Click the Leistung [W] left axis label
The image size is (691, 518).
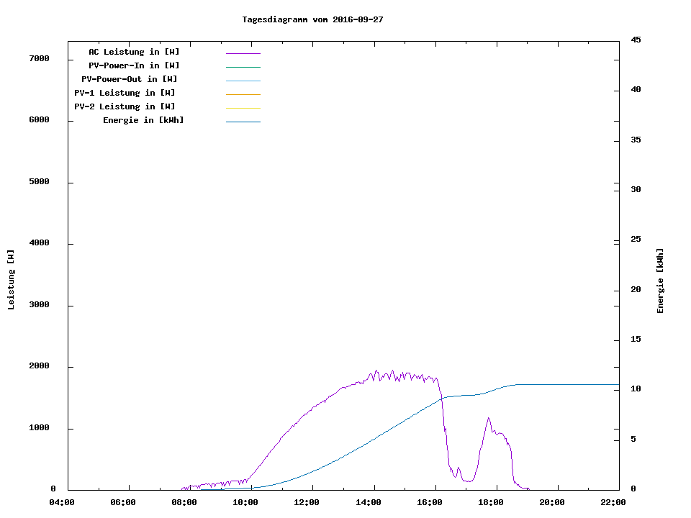(11, 279)
